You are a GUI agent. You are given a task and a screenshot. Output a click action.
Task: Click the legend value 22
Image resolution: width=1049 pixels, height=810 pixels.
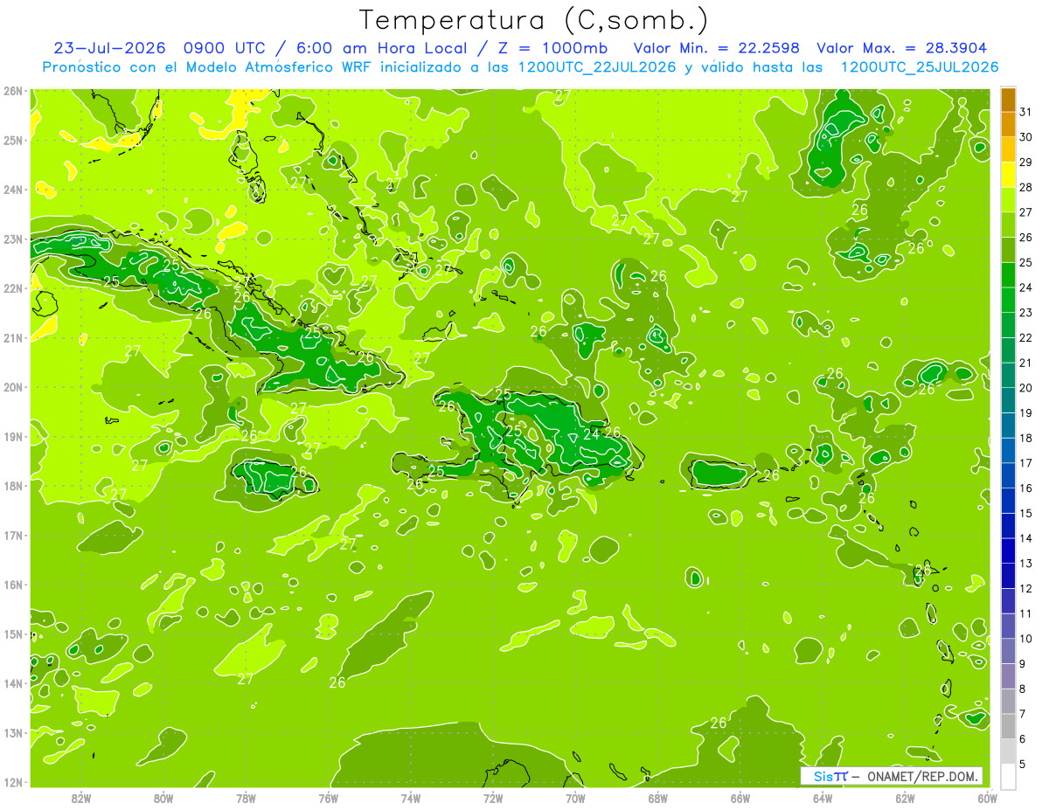click(x=1026, y=337)
